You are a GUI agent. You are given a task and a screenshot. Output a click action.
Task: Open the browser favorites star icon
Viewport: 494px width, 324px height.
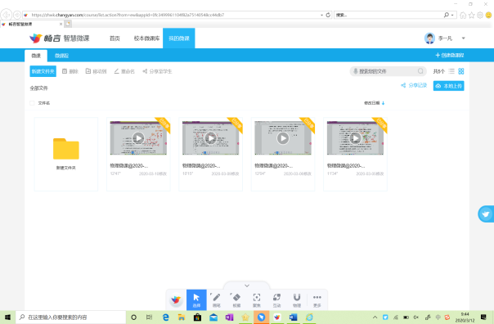coord(471,15)
